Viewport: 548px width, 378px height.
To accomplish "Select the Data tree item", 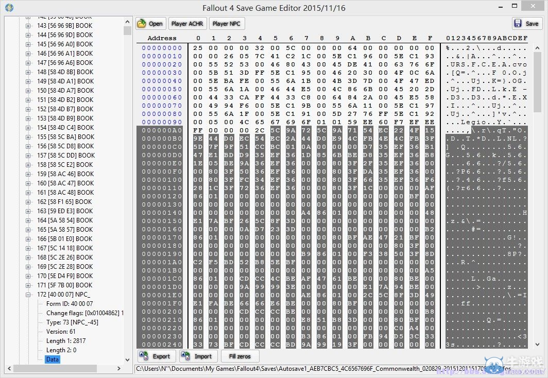I will point(53,359).
